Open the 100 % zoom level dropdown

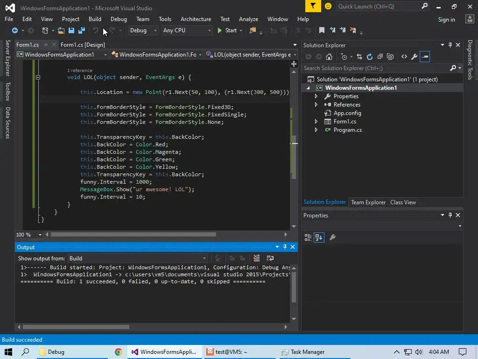tap(40, 235)
